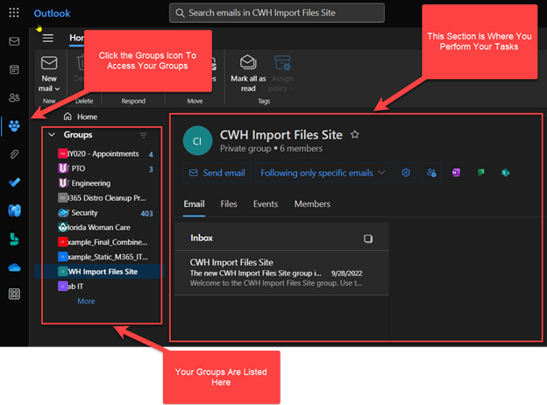The height and width of the screenshot is (405, 547).
Task: Open Viva Engage icon in left rail
Action: (x=14, y=210)
